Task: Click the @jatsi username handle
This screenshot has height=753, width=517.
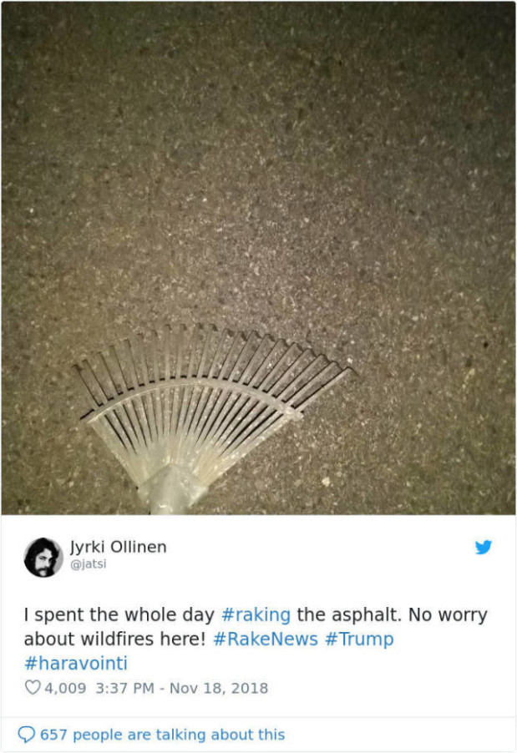Action: coord(89,563)
